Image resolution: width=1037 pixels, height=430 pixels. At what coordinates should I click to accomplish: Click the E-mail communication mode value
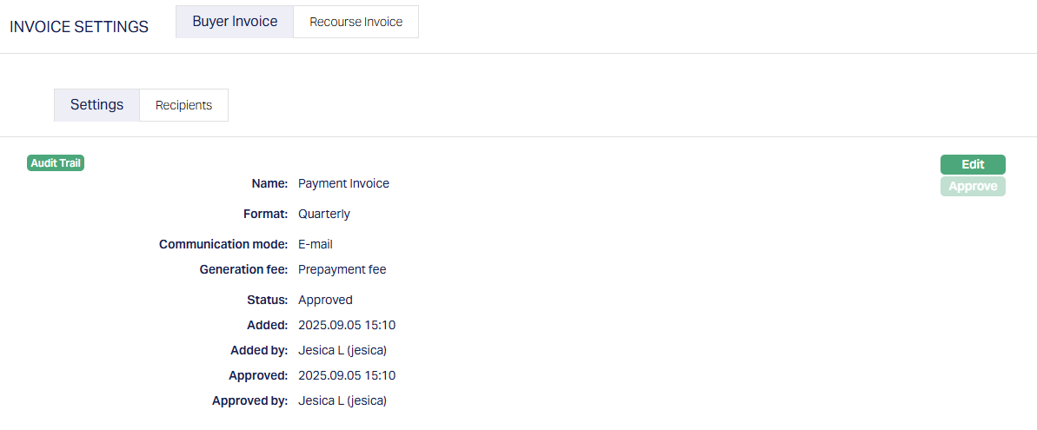(316, 244)
